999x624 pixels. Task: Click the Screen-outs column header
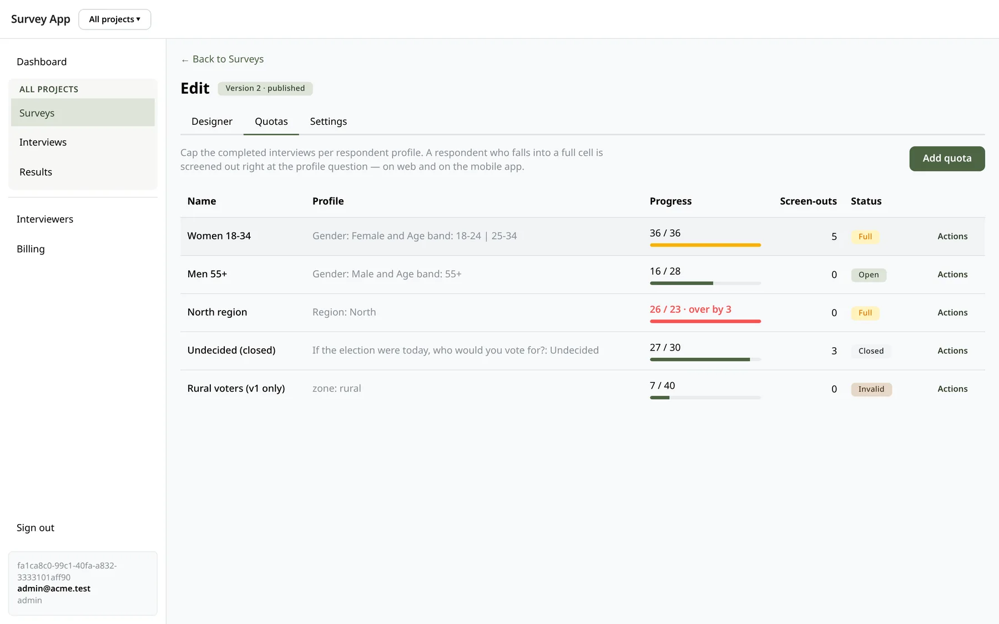[808, 201]
